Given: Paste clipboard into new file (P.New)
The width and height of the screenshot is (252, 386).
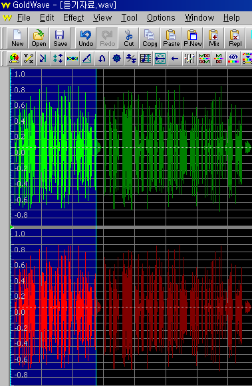Looking at the screenshot, I should click(x=193, y=38).
